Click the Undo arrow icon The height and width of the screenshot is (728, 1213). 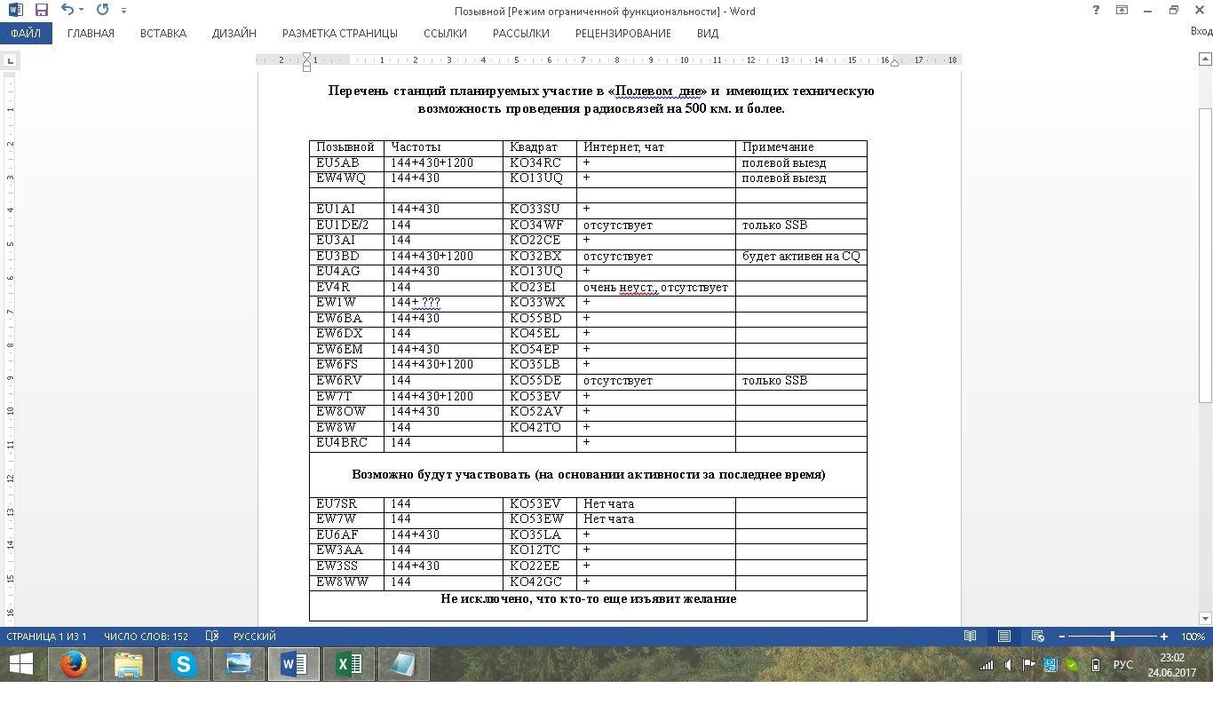[x=67, y=10]
